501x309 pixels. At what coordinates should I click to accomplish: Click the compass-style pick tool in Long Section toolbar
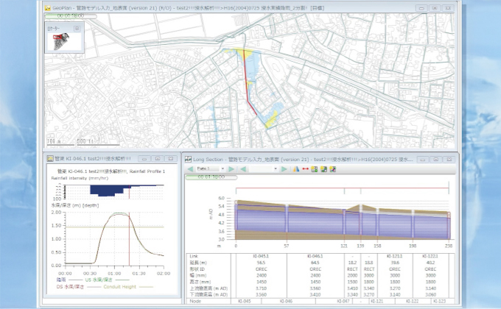[x=296, y=168]
